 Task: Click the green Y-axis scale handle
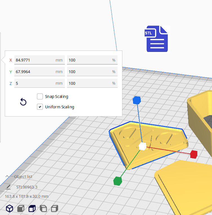tap(117, 181)
